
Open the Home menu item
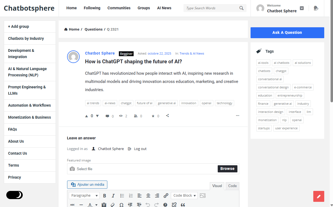point(71,8)
